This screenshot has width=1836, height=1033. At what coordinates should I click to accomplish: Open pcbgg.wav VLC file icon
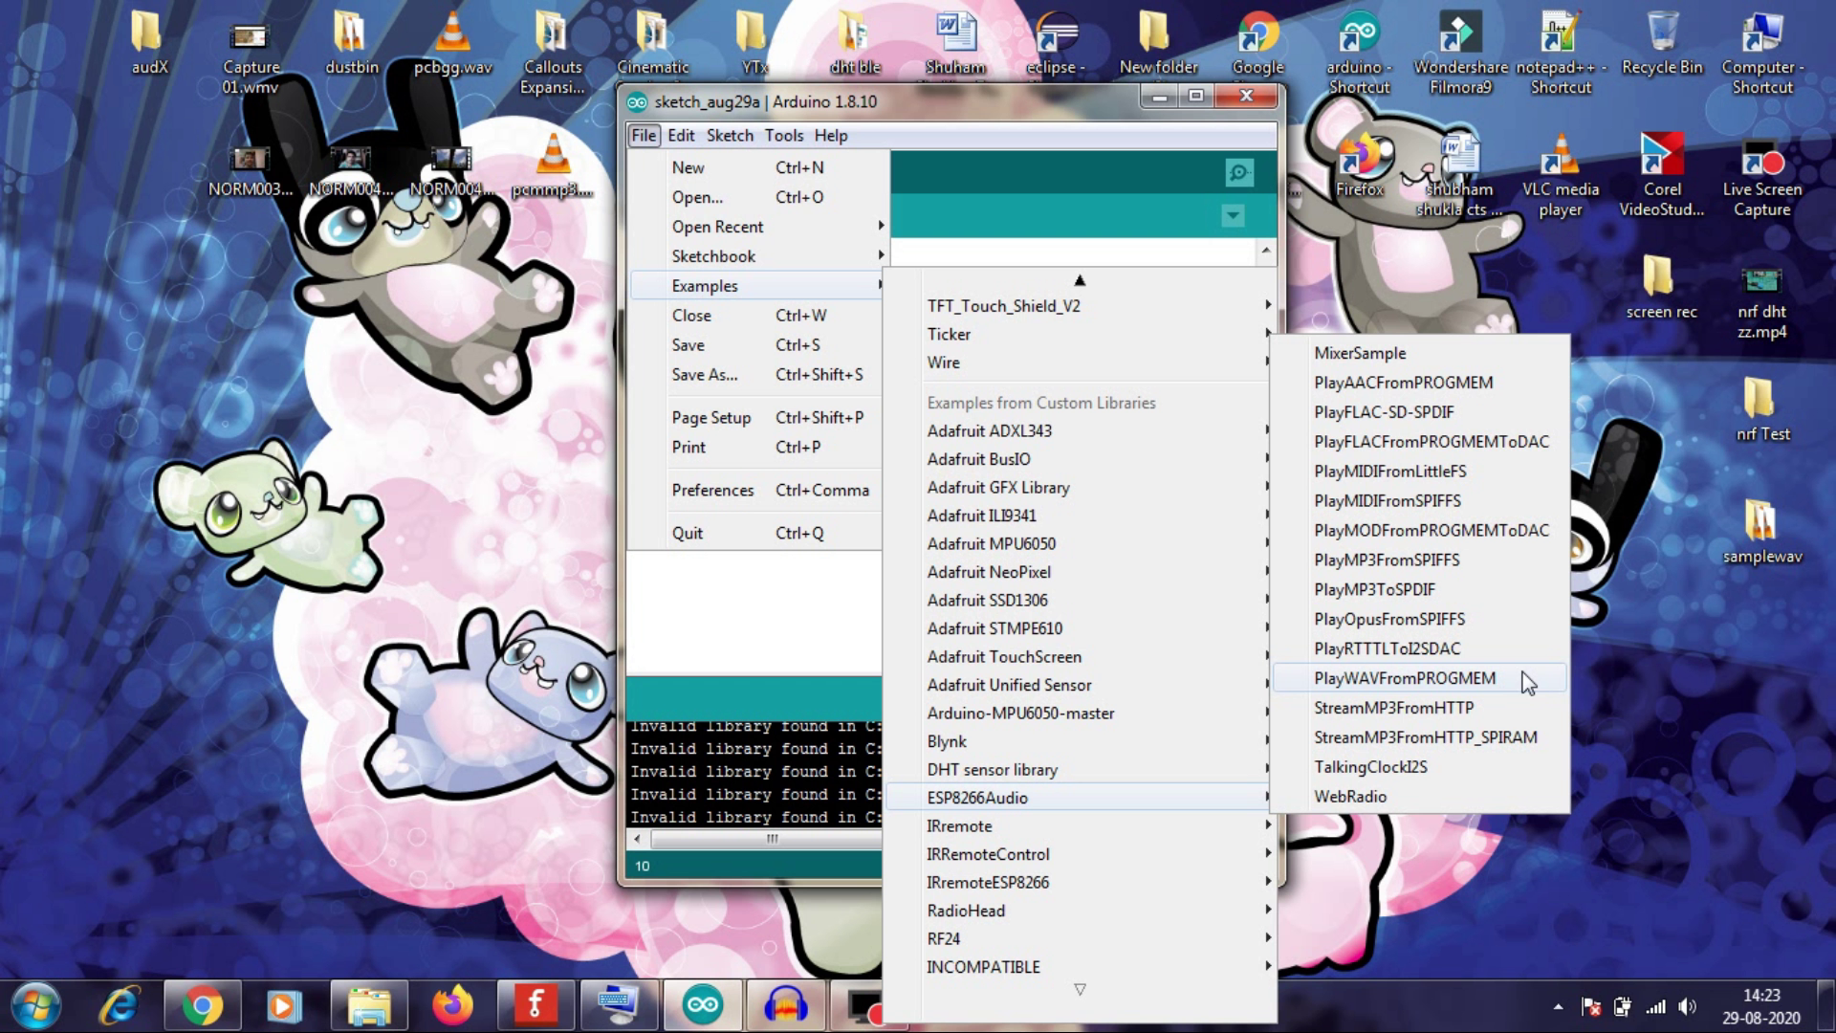pyautogui.click(x=453, y=43)
